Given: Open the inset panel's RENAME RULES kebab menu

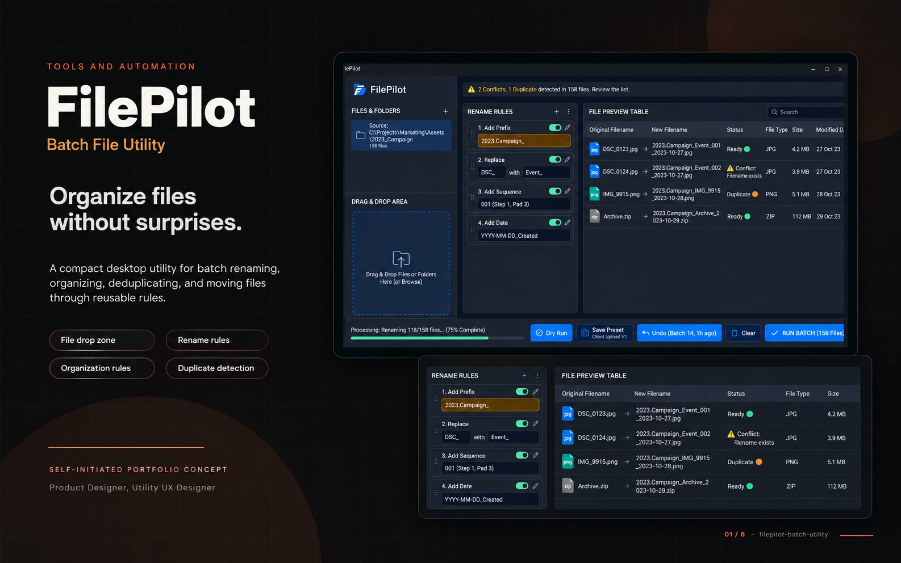Looking at the screenshot, I should (x=537, y=376).
